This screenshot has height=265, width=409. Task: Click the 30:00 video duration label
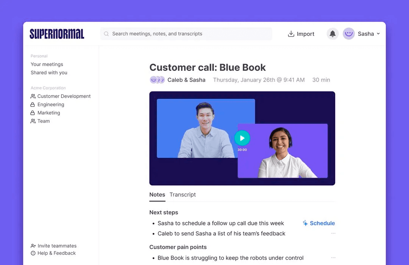[242, 150]
